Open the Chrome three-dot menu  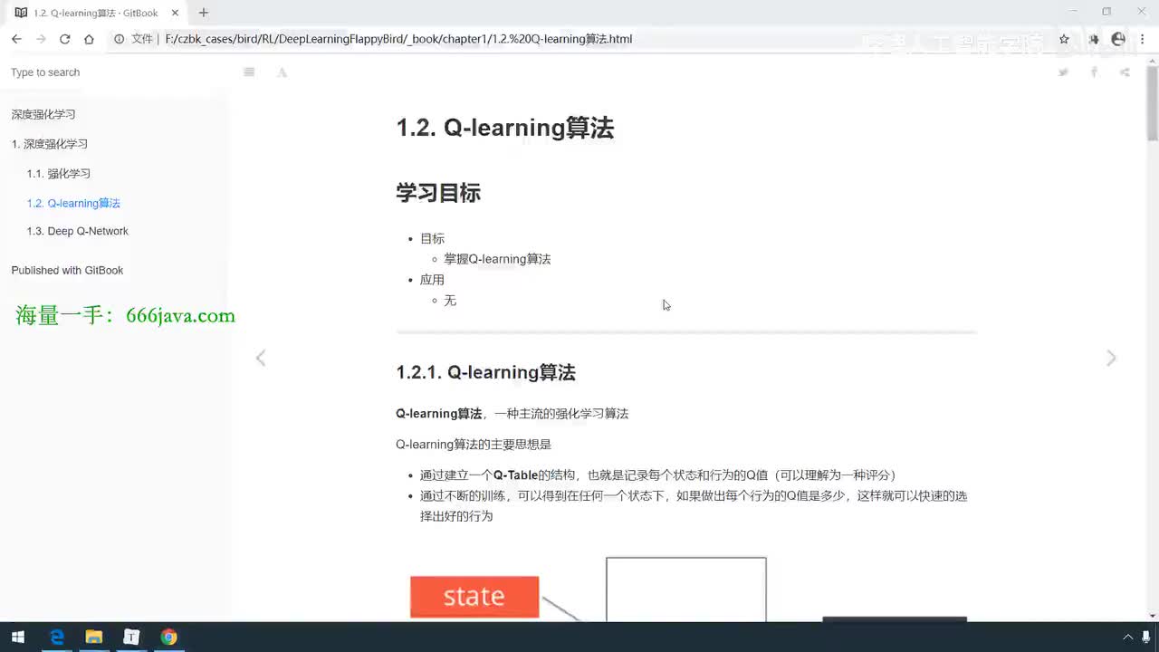pos(1144,39)
